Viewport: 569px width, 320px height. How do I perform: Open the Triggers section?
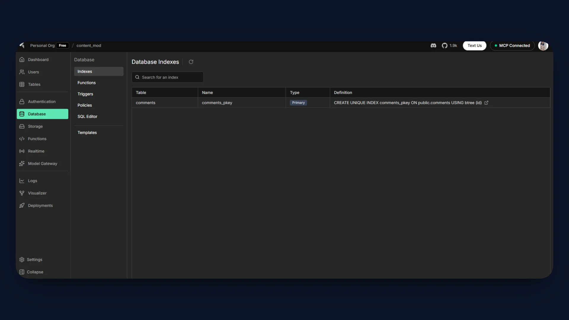pyautogui.click(x=85, y=94)
